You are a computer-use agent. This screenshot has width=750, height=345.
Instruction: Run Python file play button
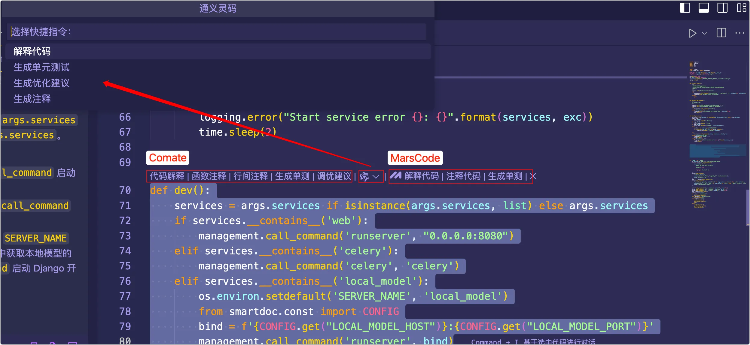pyautogui.click(x=692, y=33)
